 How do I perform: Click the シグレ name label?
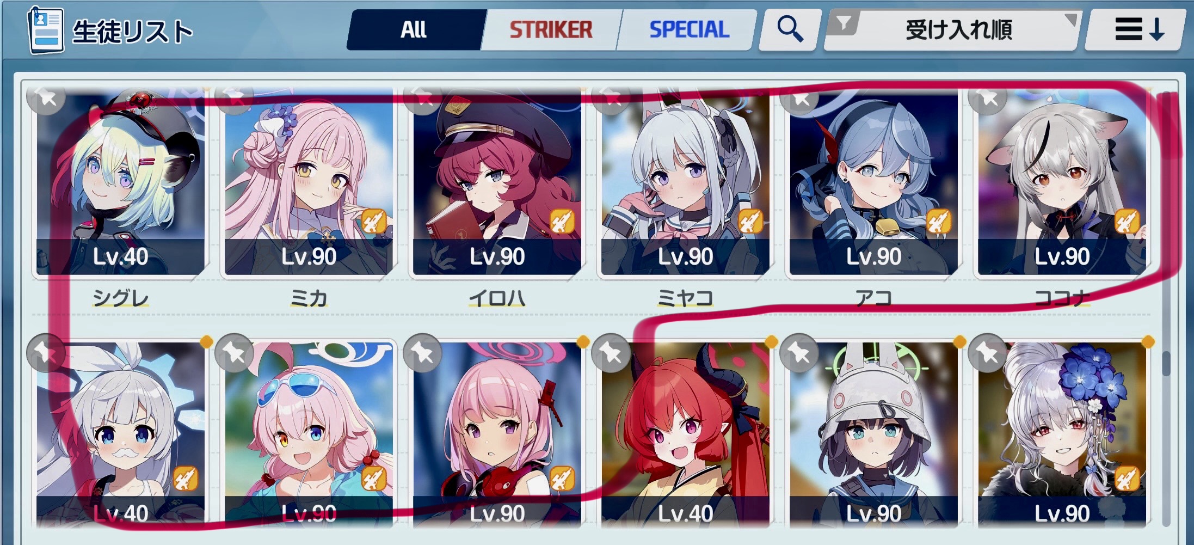click(x=120, y=298)
